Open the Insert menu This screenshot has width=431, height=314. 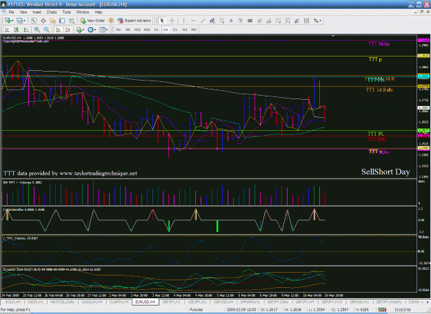coord(37,12)
